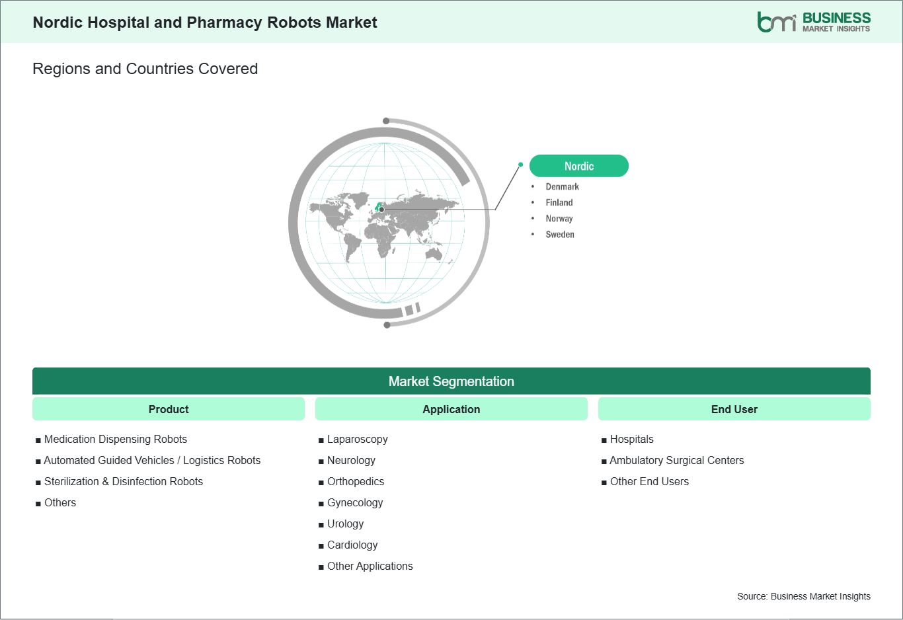The image size is (903, 620).
Task: Select Norway in the country list
Action: (559, 219)
